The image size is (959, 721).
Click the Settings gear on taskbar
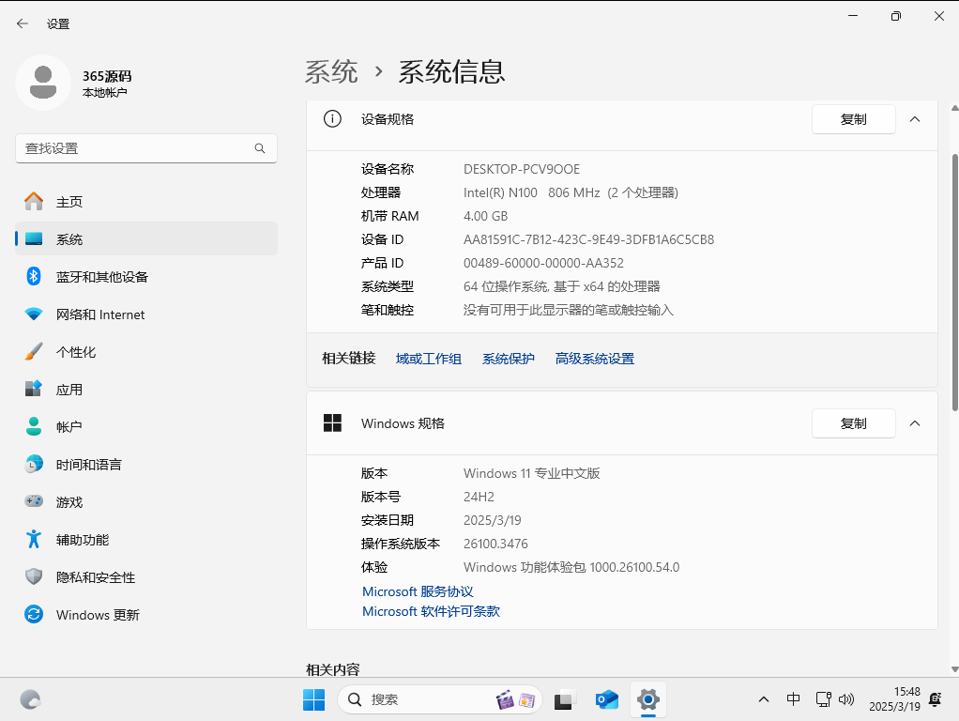click(x=648, y=699)
